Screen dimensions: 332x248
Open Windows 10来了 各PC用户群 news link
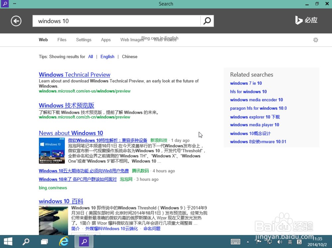click(x=78, y=179)
